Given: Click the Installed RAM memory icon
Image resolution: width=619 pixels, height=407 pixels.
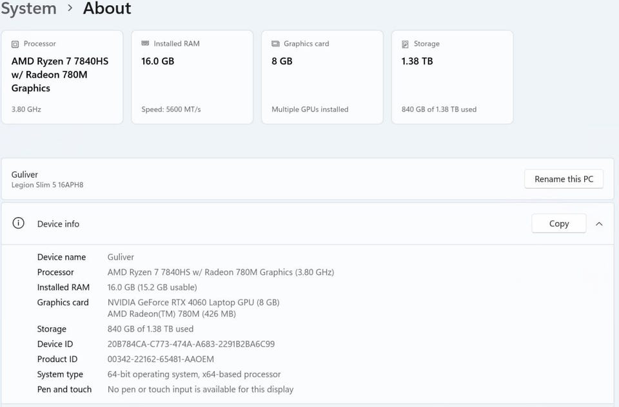Looking at the screenshot, I should click(145, 43).
